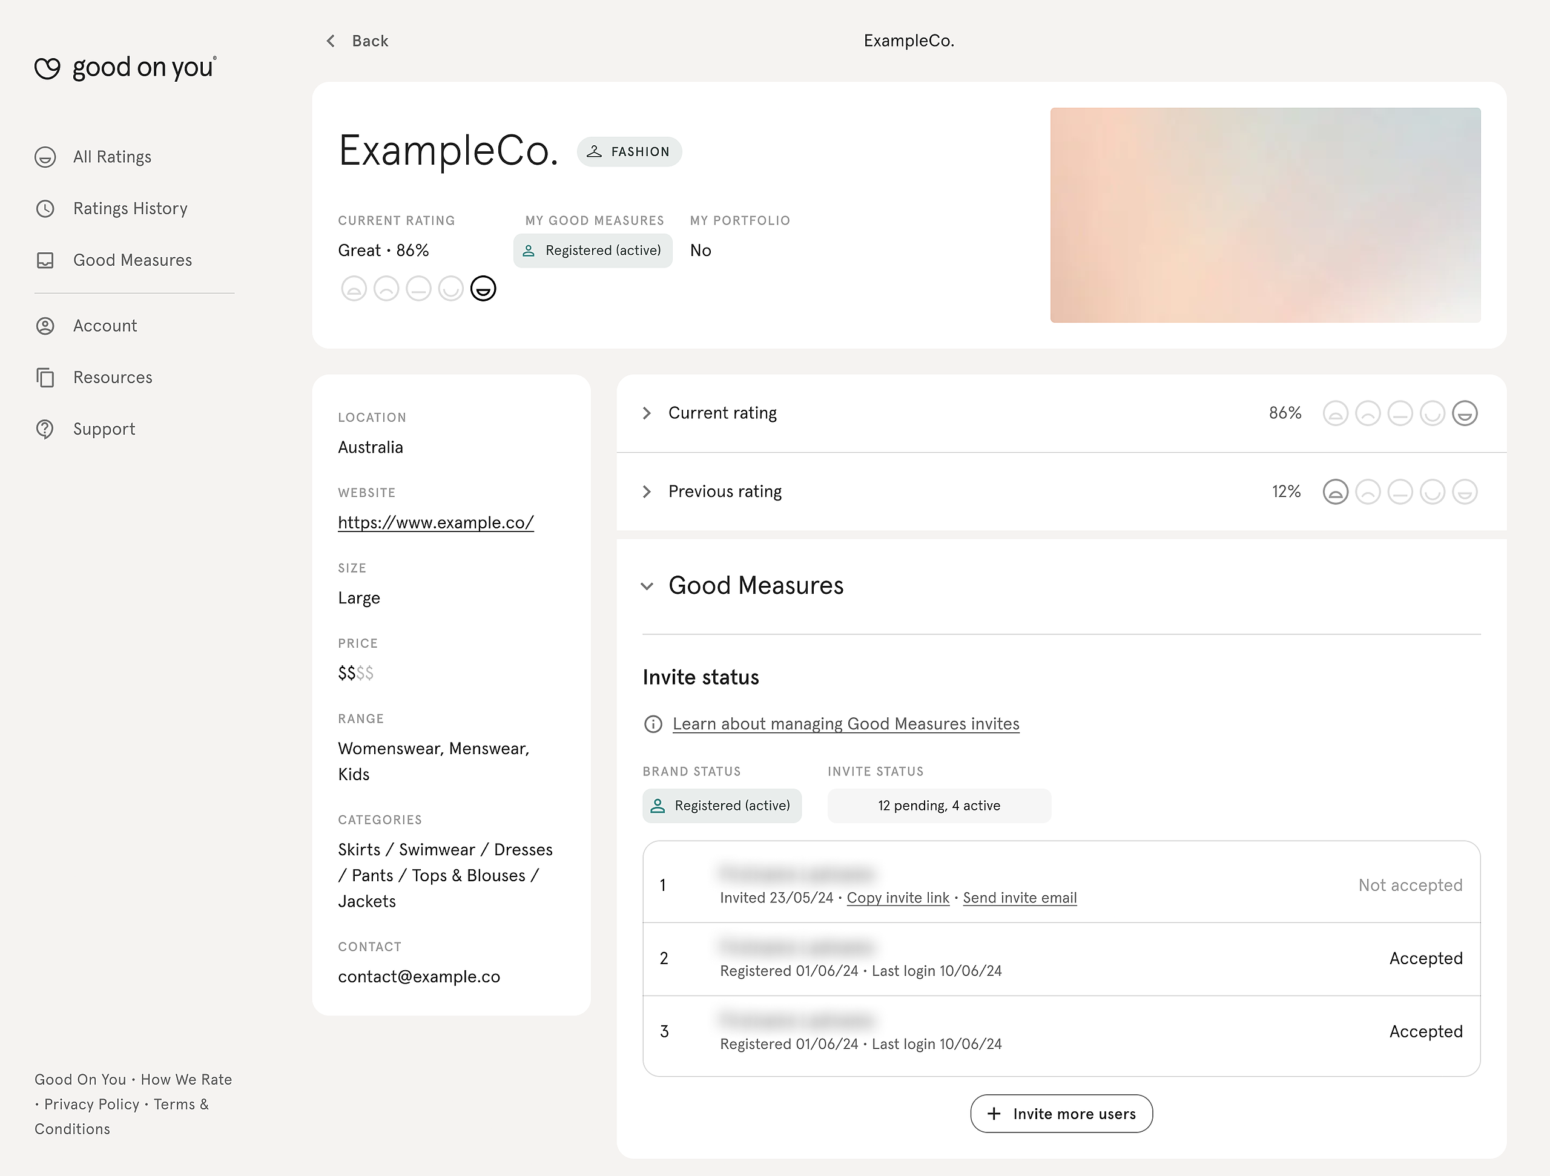The image size is (1550, 1176).
Task: Click the Invite status heading
Action: coord(701,677)
